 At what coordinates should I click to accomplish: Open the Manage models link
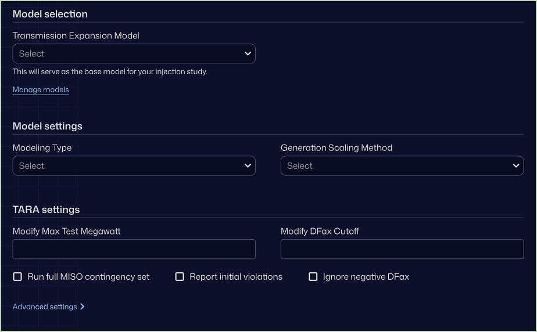tap(41, 89)
